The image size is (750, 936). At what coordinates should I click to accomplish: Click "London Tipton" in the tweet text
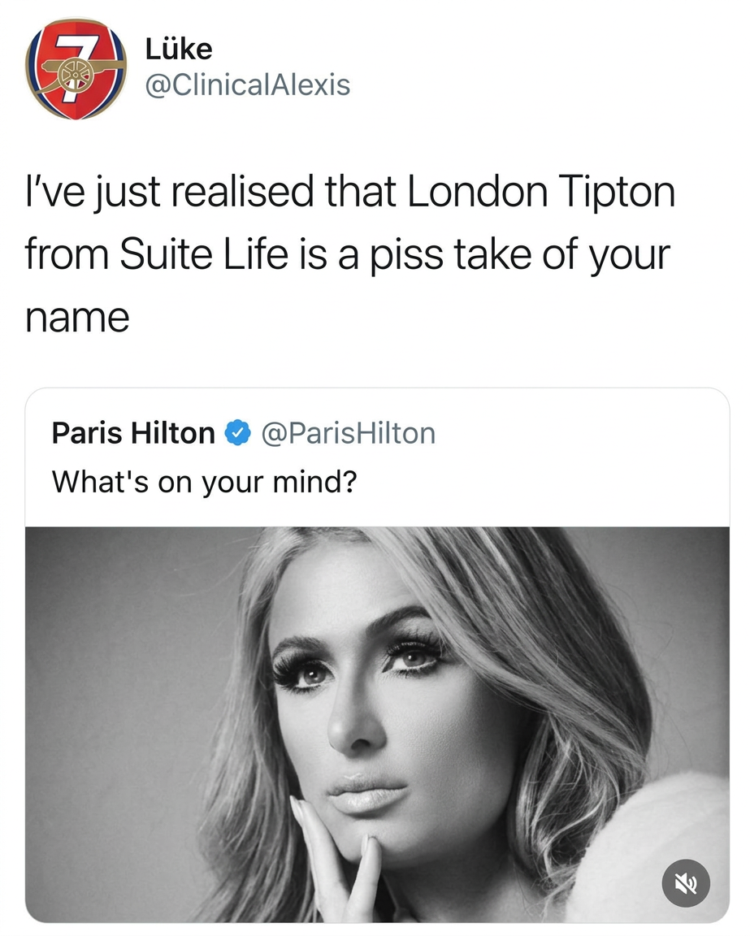538,193
